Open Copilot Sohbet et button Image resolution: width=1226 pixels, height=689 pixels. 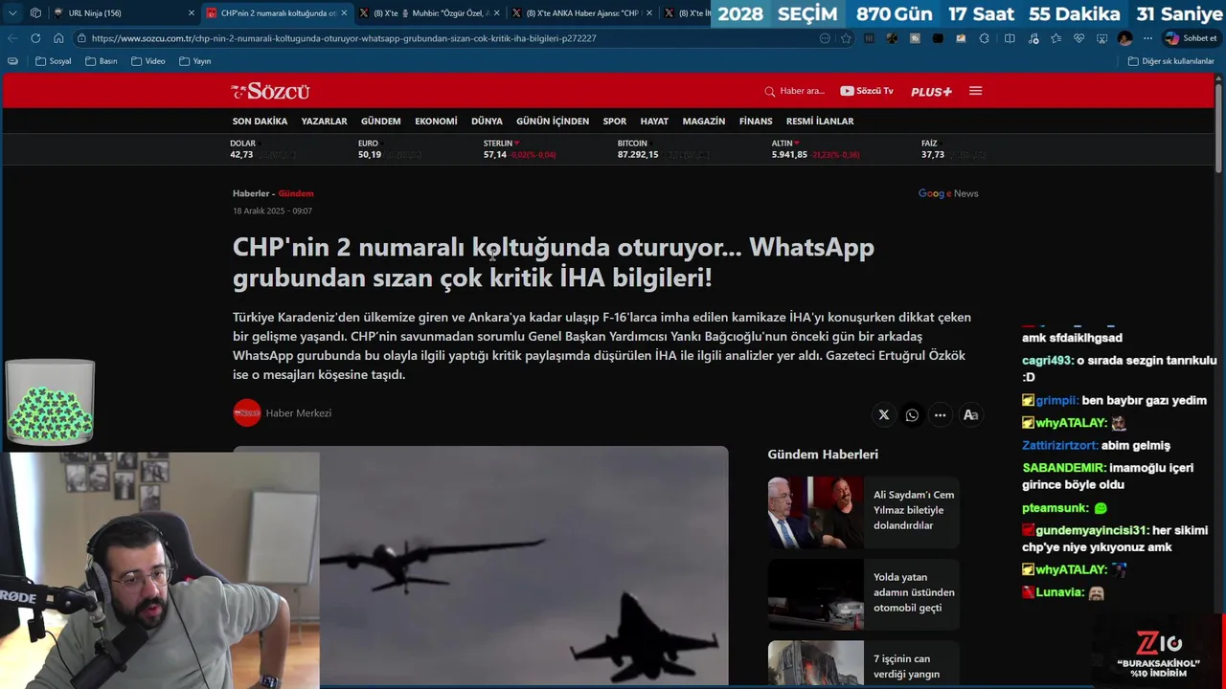point(1191,38)
